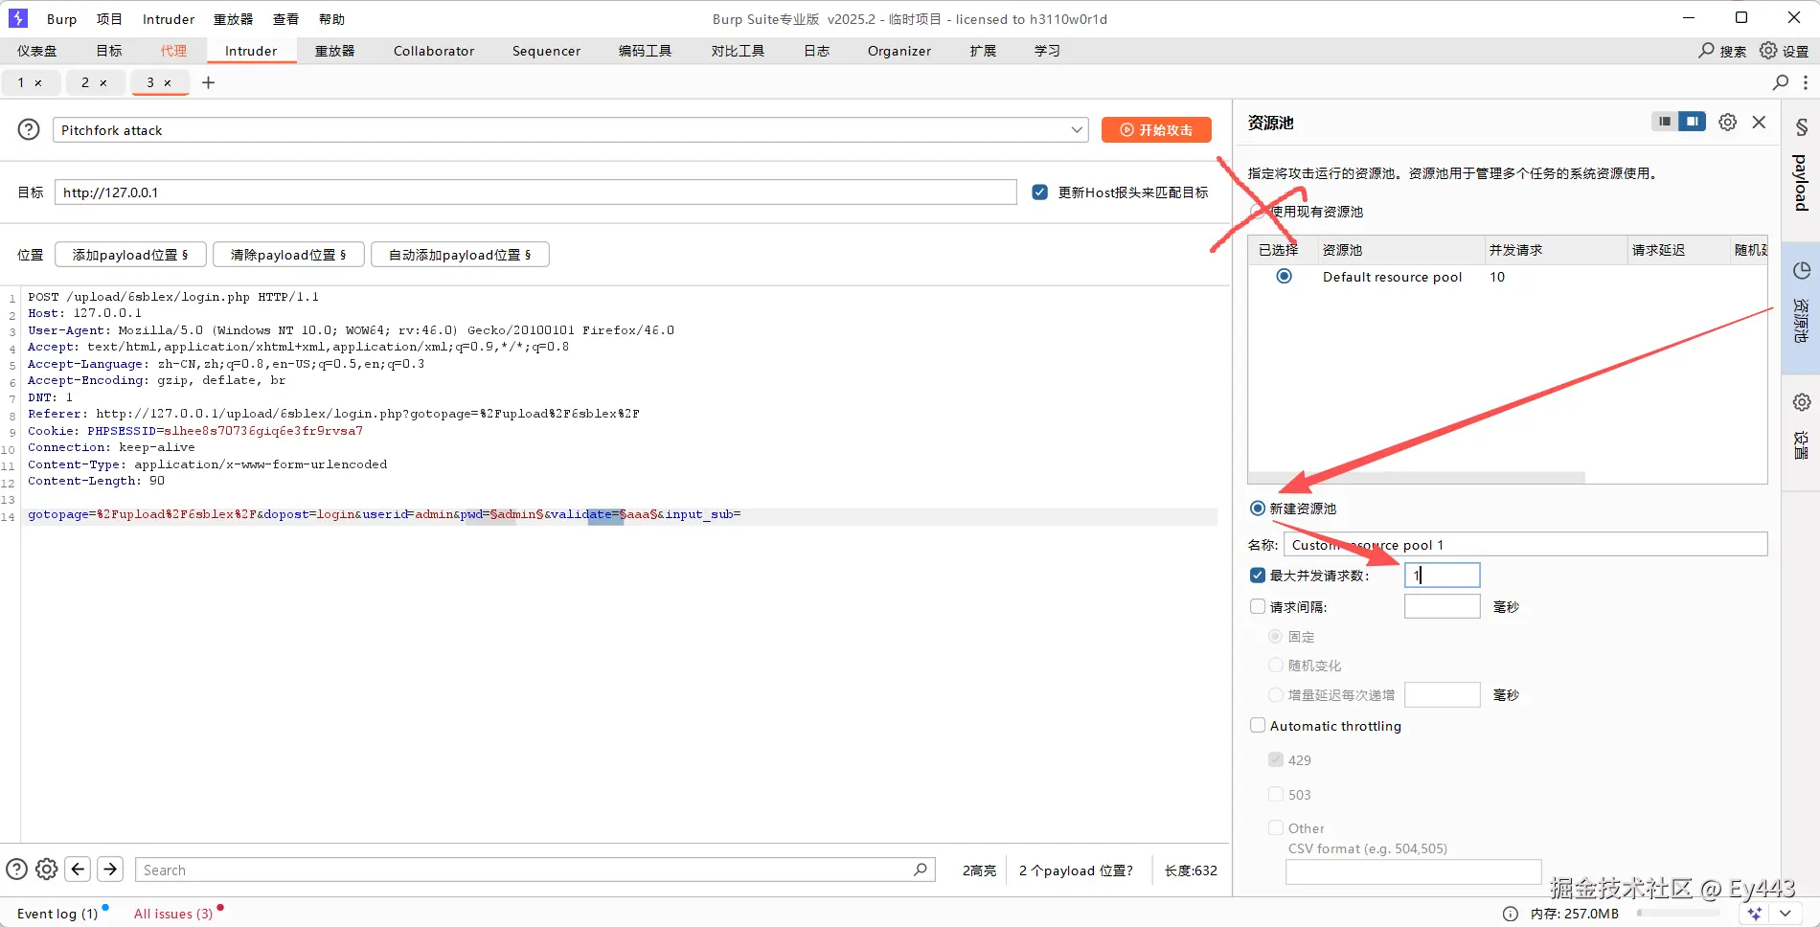Open the resource pool panel gear settings

(1727, 123)
